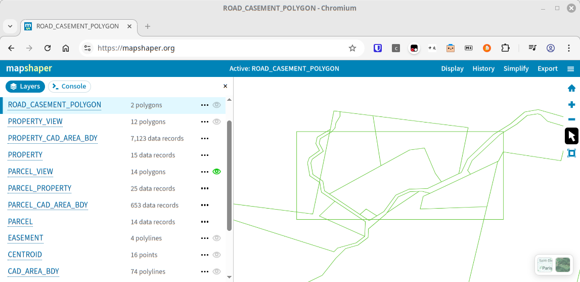This screenshot has width=580, height=282.
Task: Open options for ROAD_CASEMENT_POLYGON layer
Action: 205,105
